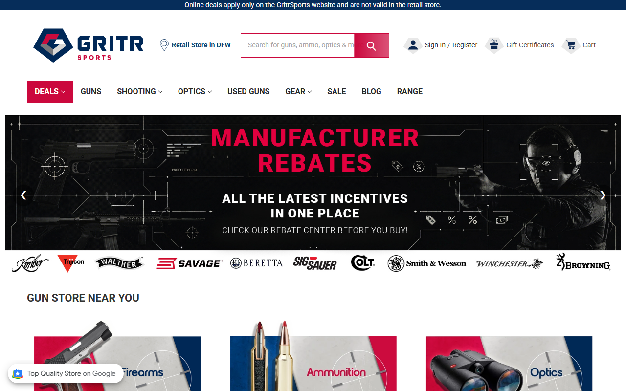Click the map pin location icon

[164, 45]
